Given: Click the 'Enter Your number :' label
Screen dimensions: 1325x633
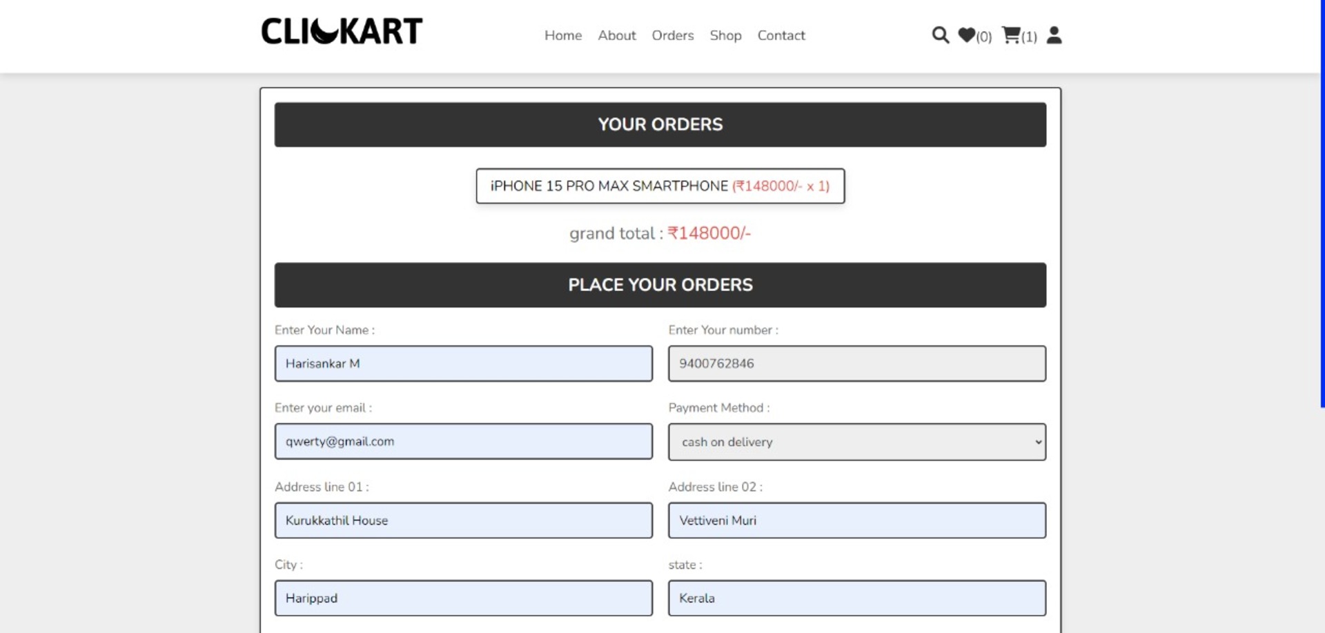Looking at the screenshot, I should (723, 330).
